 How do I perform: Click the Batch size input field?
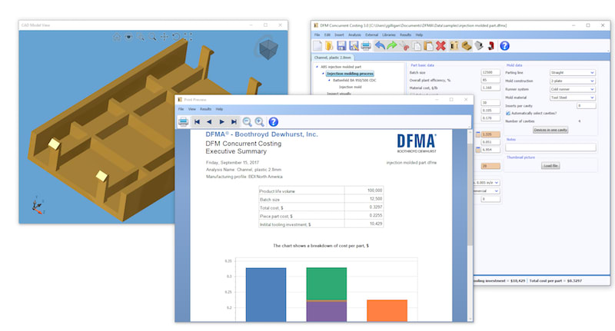(490, 72)
